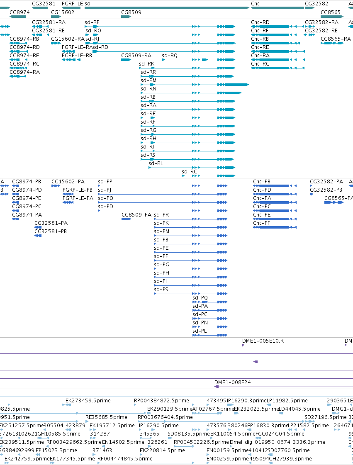Click transcript CG8509-RA

tap(126, 60)
